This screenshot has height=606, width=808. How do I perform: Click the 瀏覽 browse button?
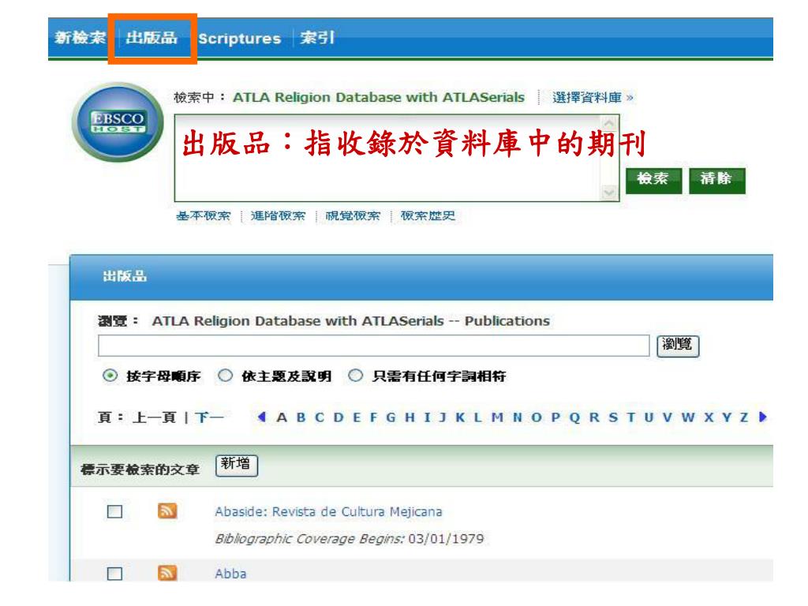678,346
